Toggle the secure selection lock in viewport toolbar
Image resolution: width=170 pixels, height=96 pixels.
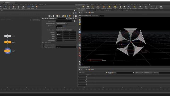(x=80, y=32)
